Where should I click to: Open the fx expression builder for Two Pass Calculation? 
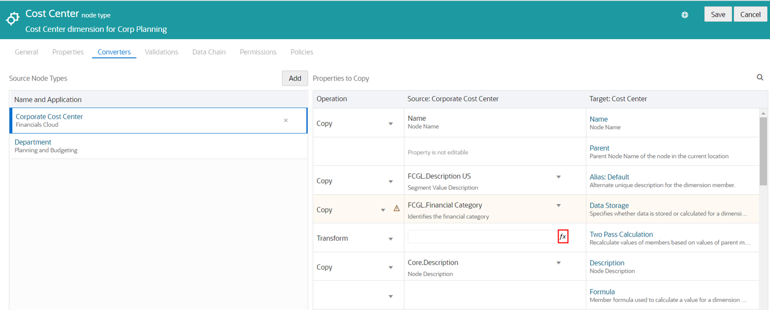(x=563, y=237)
